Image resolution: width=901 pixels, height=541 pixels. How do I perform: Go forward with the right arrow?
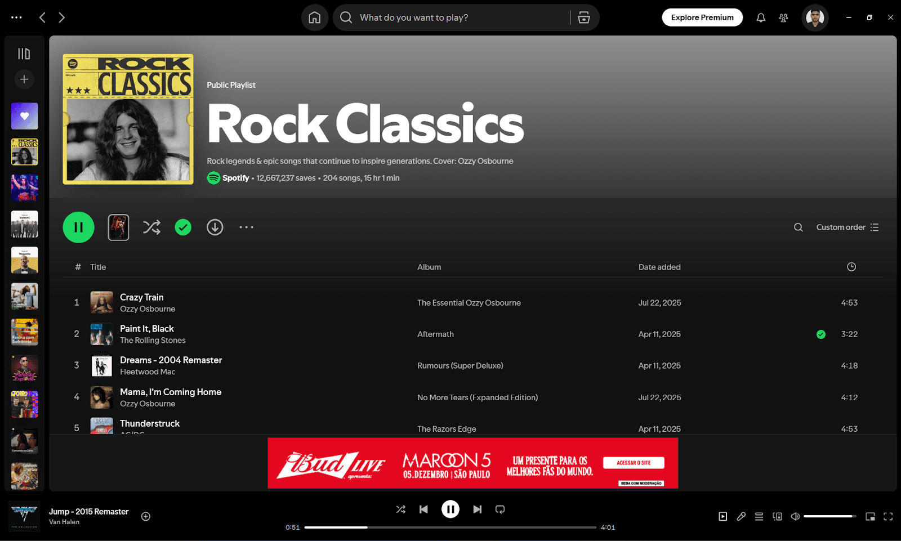pos(61,17)
